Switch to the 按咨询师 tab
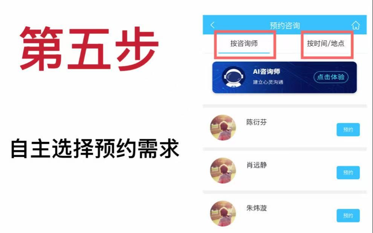 (244, 44)
